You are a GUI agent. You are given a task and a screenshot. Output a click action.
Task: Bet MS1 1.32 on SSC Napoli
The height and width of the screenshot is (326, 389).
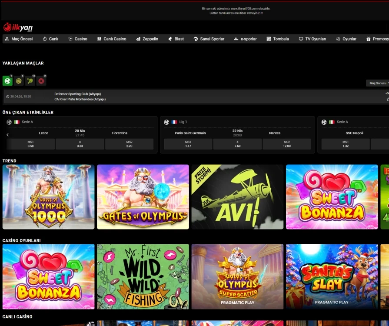pyautogui.click(x=346, y=144)
